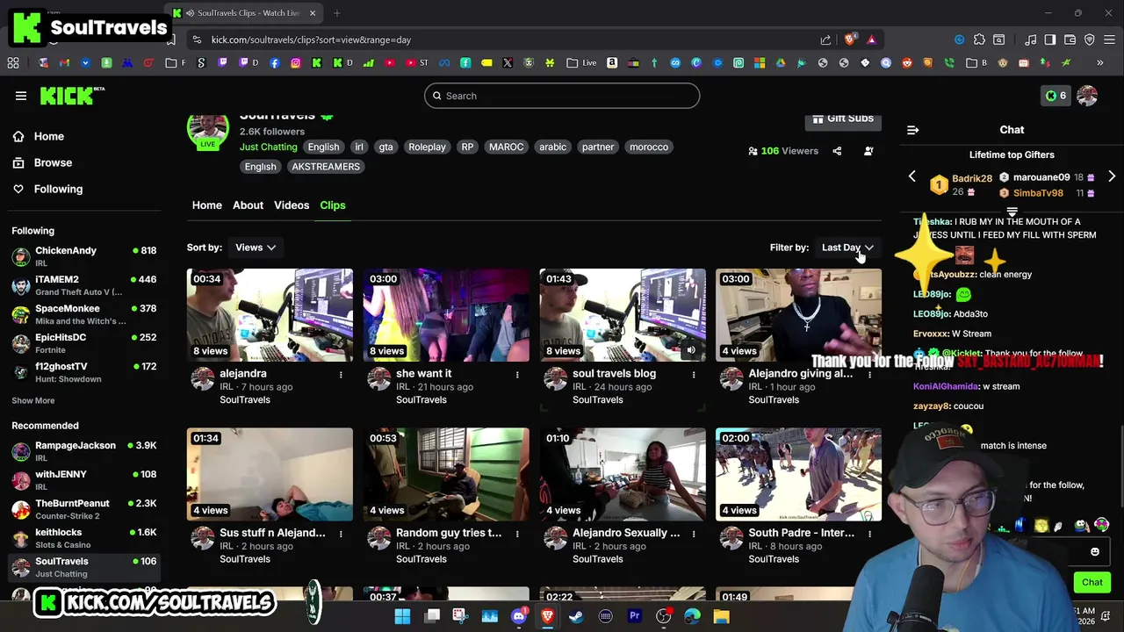Screen dimensions: 1124x632
Task: Open Brave wallet icon in toolbar
Action: point(1070,39)
